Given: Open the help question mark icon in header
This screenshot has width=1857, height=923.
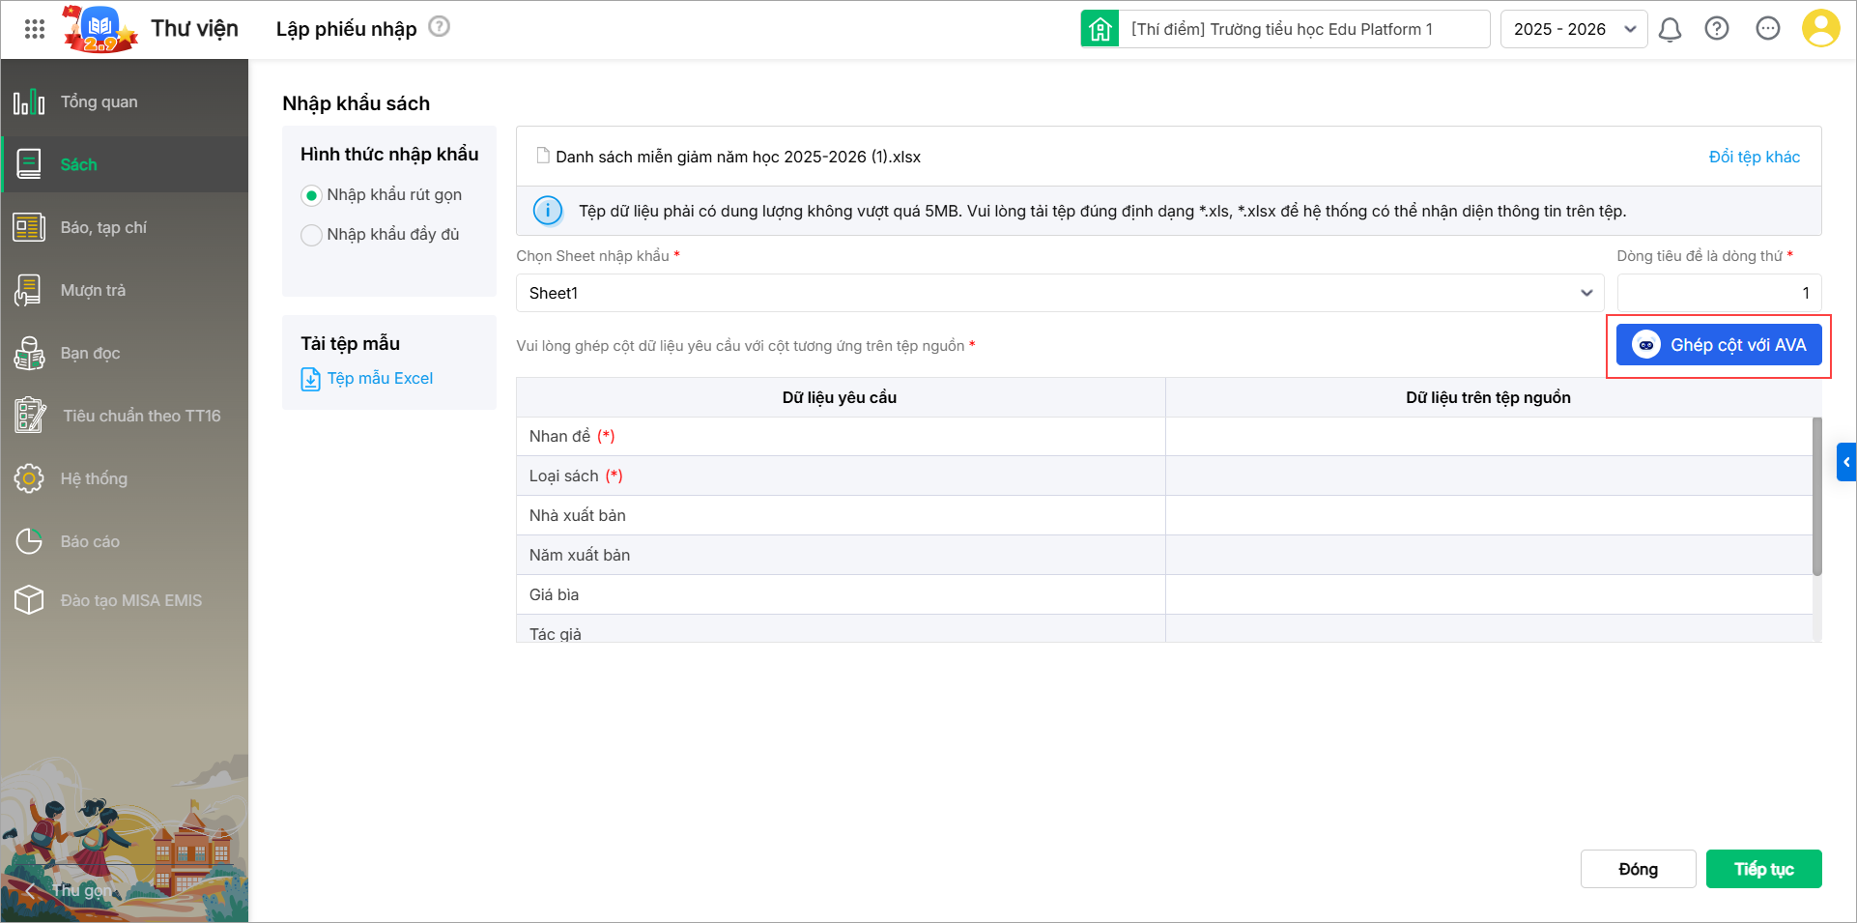Looking at the screenshot, I should coord(1717,29).
